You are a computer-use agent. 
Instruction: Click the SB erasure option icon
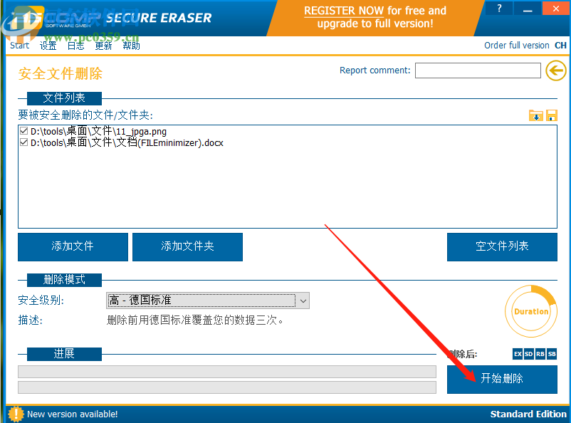click(550, 354)
